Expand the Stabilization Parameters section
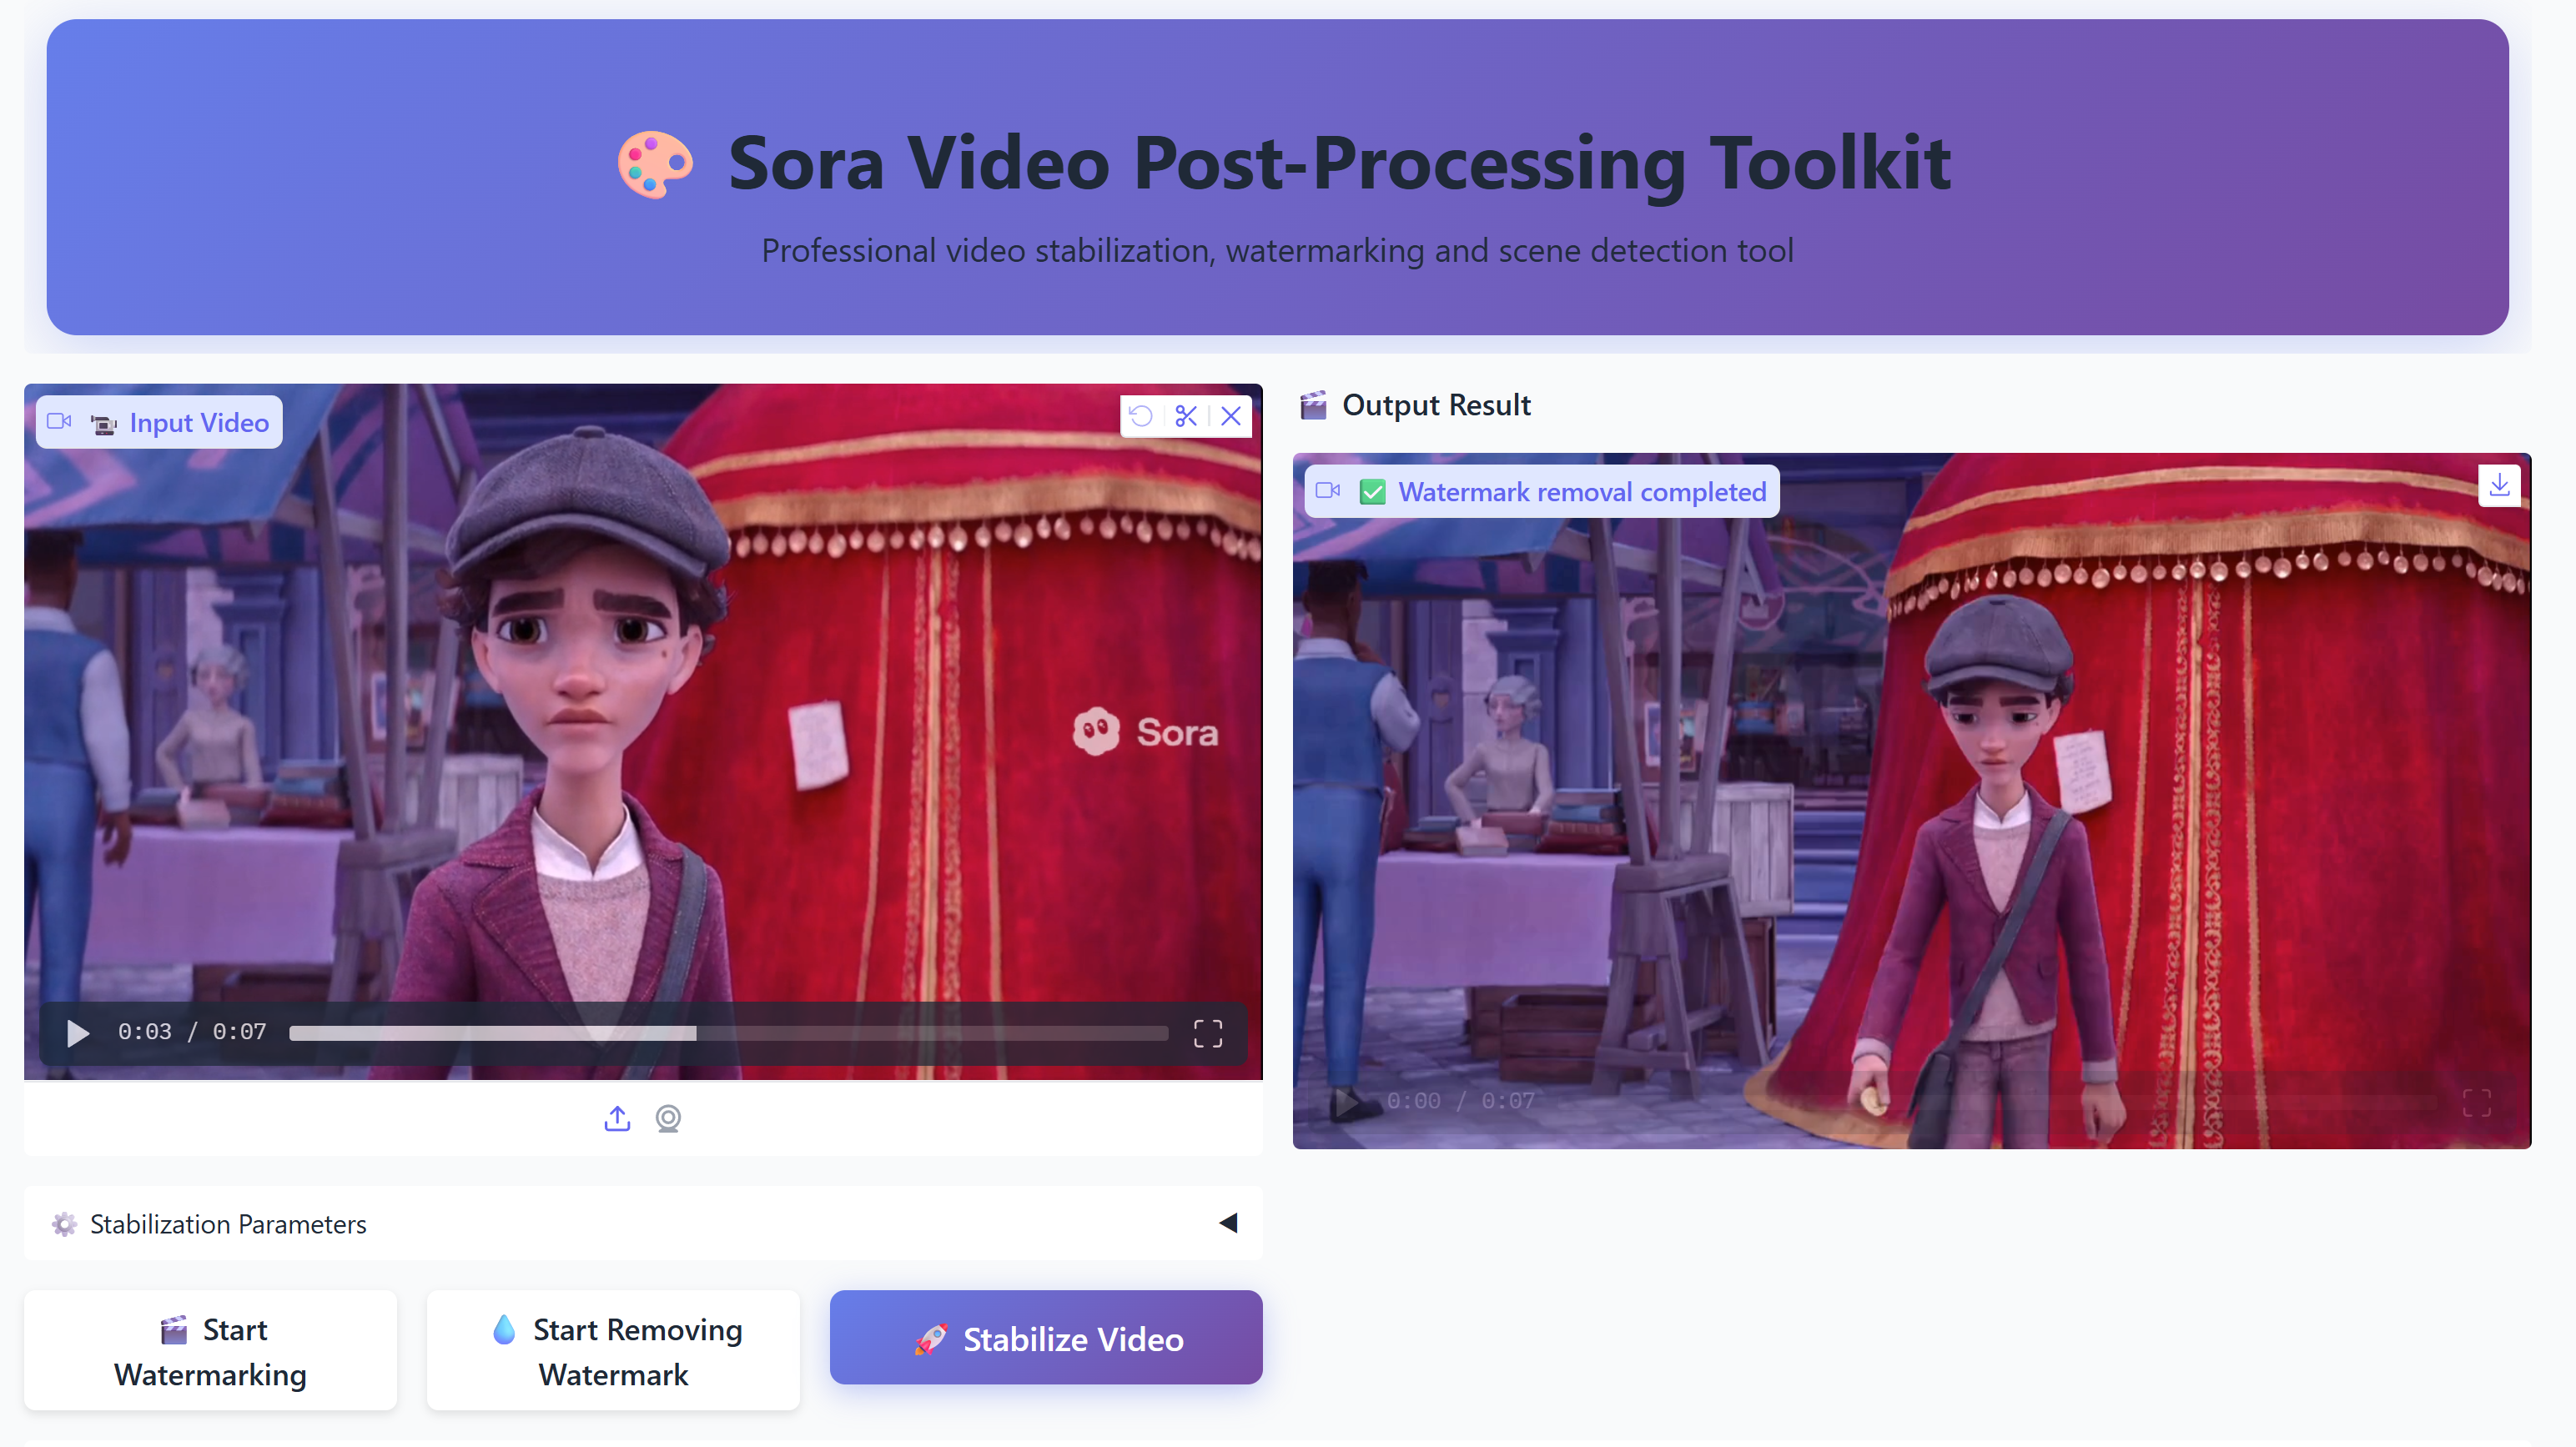2576x1447 pixels. 228,1224
